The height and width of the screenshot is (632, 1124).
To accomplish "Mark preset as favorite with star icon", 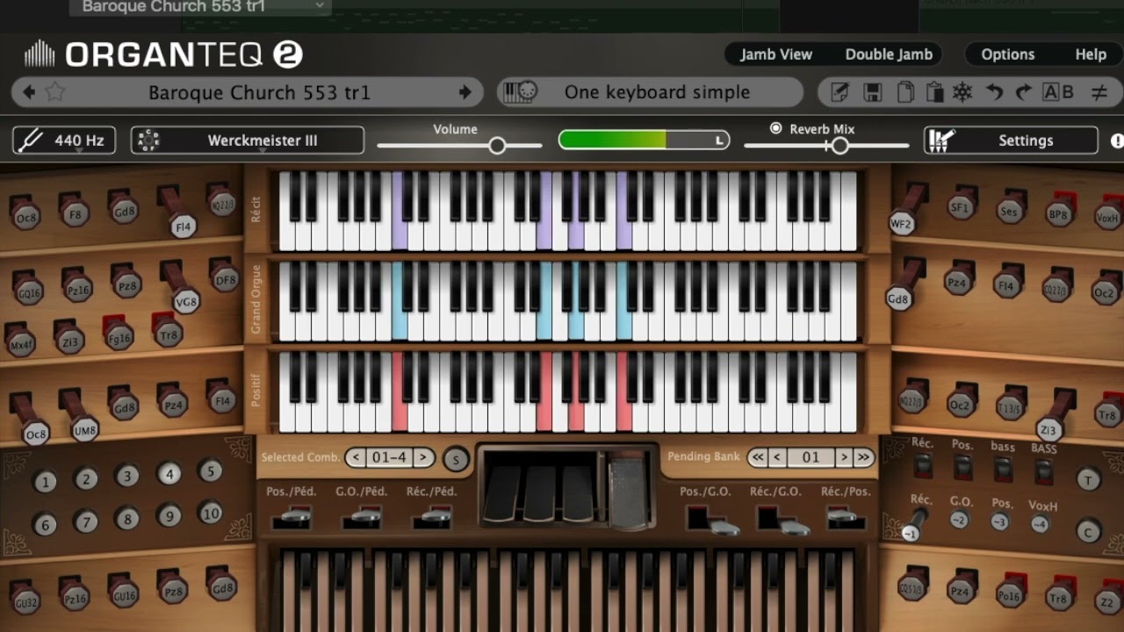I will point(55,92).
